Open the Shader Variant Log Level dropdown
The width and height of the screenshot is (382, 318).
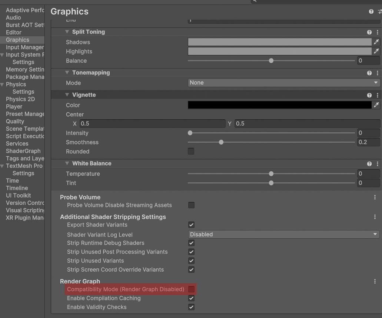point(284,234)
